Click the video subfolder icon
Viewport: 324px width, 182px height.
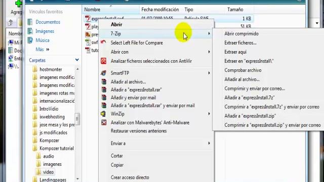tap(38, 172)
